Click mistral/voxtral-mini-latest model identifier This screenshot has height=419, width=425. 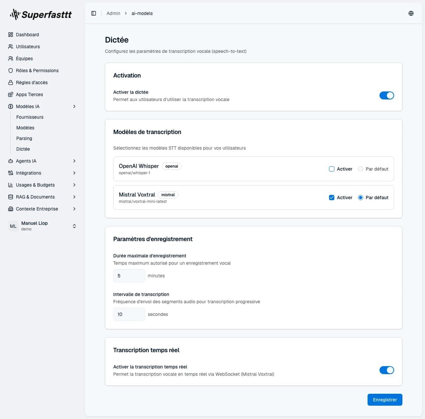(x=143, y=202)
